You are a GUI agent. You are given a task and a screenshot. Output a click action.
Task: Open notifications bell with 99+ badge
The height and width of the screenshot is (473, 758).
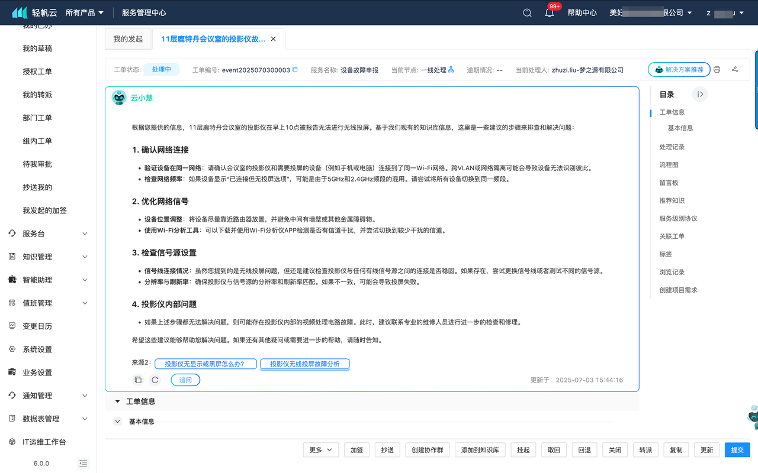(550, 12)
